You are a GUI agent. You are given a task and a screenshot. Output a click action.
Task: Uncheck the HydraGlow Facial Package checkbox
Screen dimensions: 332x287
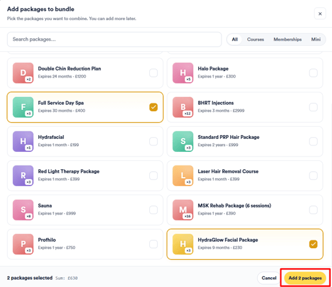(313, 244)
